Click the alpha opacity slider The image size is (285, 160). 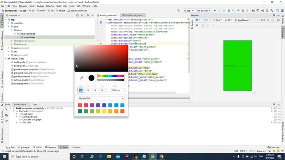tap(111, 80)
